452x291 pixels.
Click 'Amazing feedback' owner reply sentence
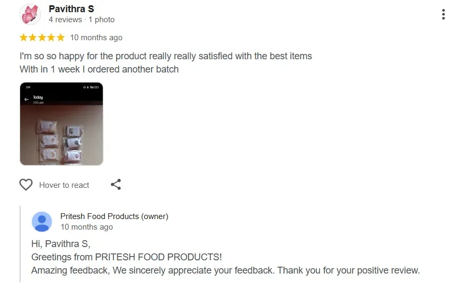225,270
